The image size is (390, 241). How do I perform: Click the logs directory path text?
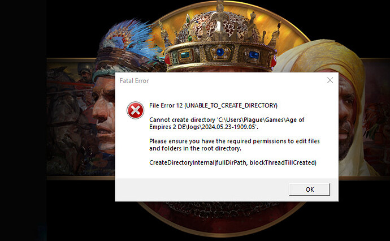point(227,123)
